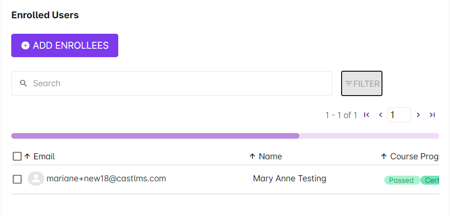This screenshot has height=216, width=450.
Task: Go to the previous page
Action: 381,115
